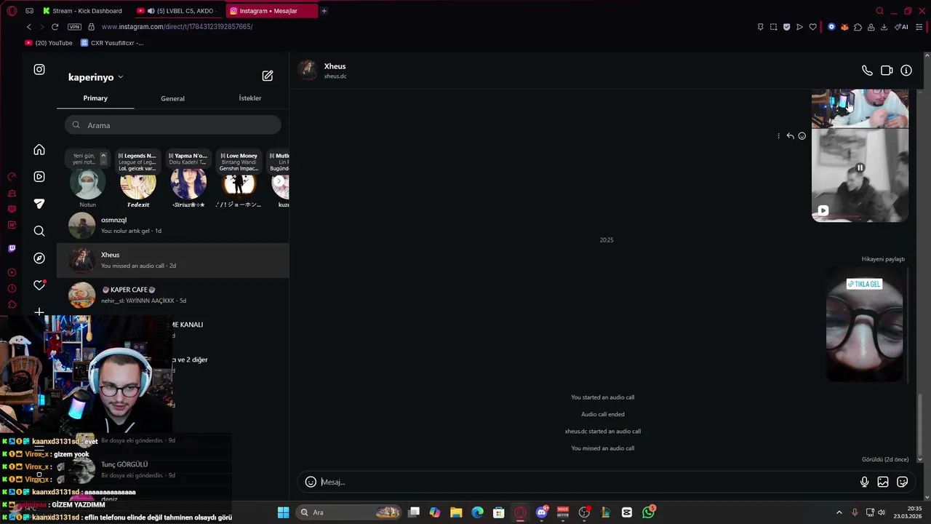
Task: View your own Notun note avatar
Action: coord(87,184)
